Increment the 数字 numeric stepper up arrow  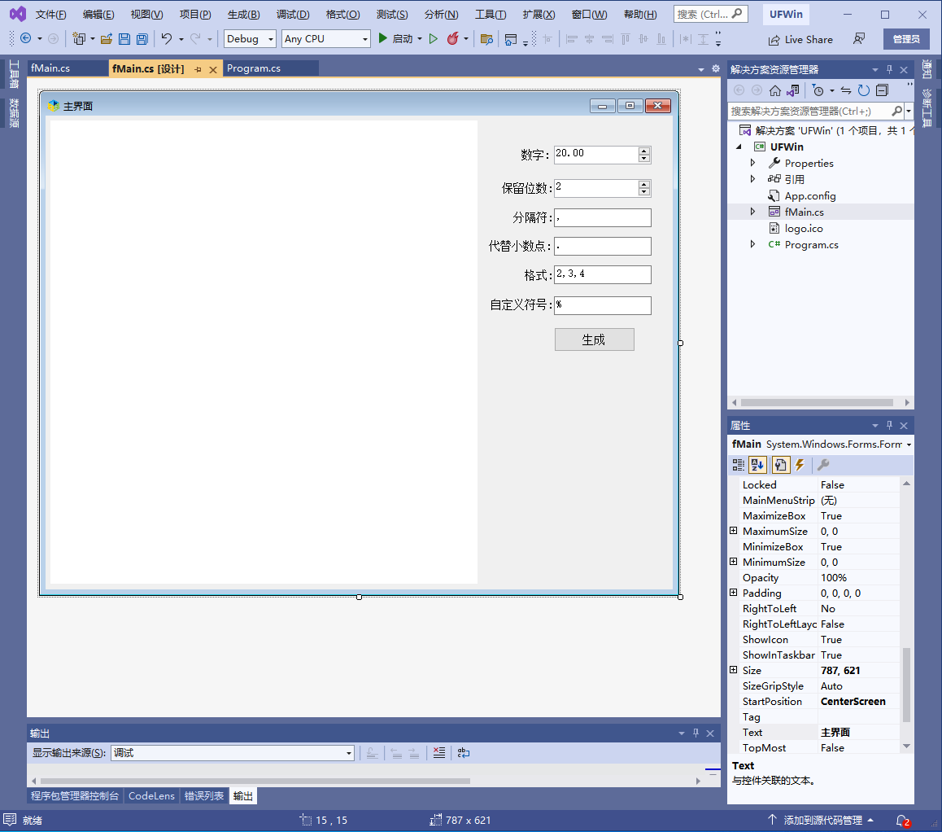644,151
